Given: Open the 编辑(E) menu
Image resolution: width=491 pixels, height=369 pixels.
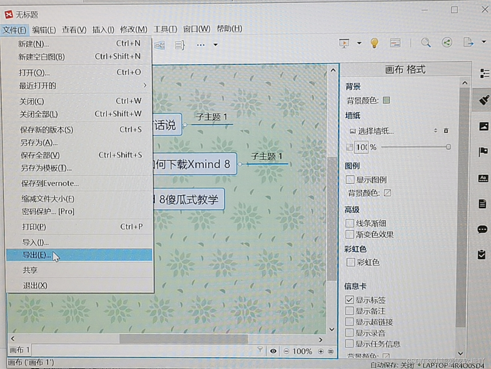Looking at the screenshot, I should 44,30.
